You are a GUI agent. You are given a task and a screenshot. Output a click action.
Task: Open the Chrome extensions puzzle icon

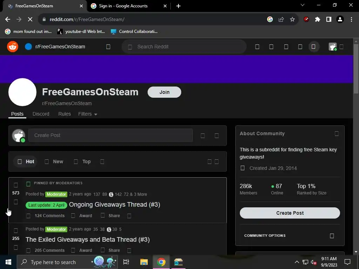(x=318, y=20)
